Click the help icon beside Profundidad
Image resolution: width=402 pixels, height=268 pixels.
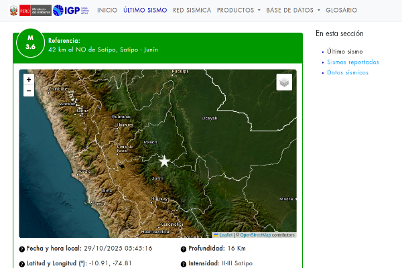pyautogui.click(x=184, y=249)
